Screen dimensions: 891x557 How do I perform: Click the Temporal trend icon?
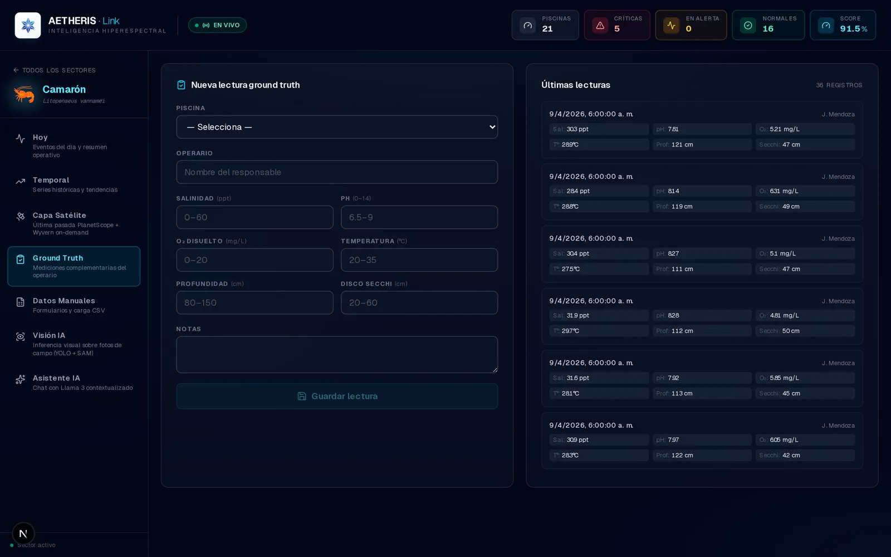[x=21, y=181]
